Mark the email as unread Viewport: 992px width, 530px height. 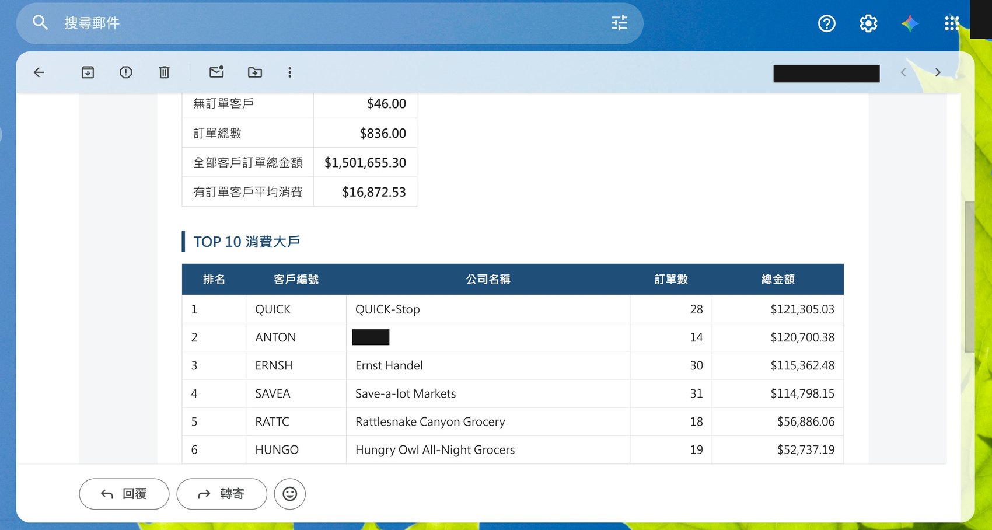pos(216,72)
